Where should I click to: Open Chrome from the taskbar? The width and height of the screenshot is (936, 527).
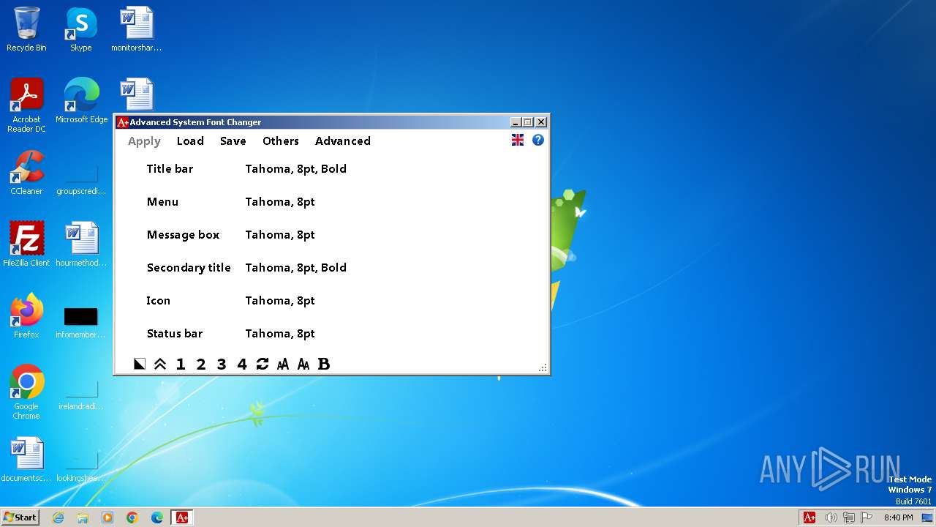pyautogui.click(x=132, y=517)
